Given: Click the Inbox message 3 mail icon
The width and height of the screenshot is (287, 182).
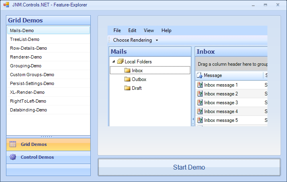Looking at the screenshot, I should point(200,103).
